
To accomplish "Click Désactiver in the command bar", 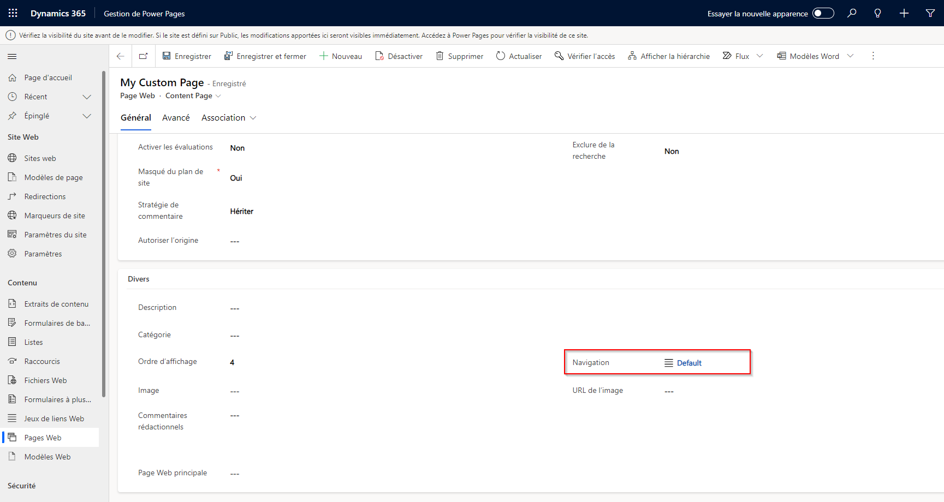I will point(399,56).
